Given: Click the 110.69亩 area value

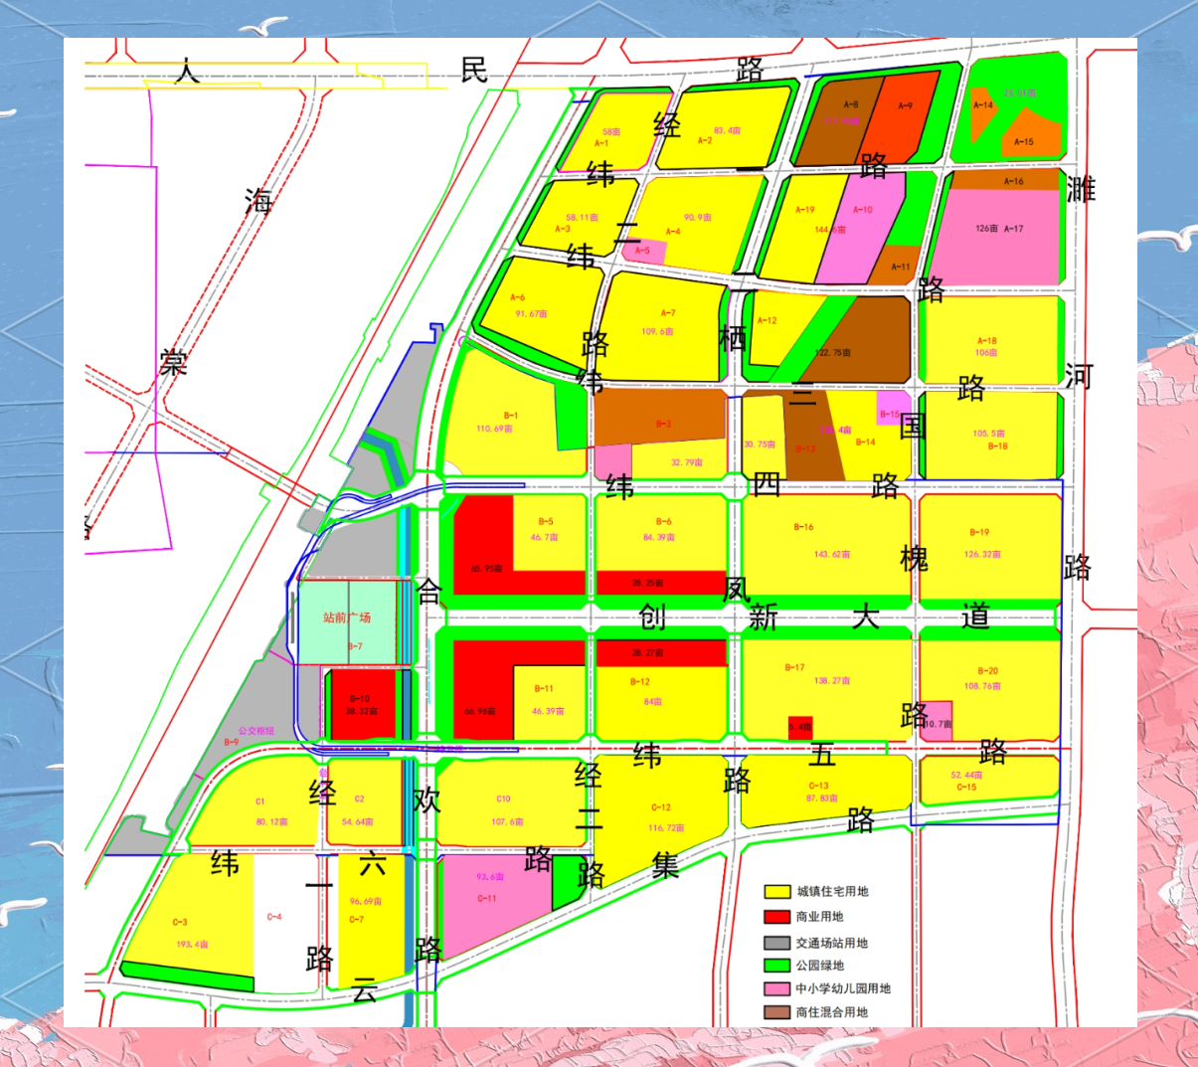Looking at the screenshot, I should (x=494, y=430).
